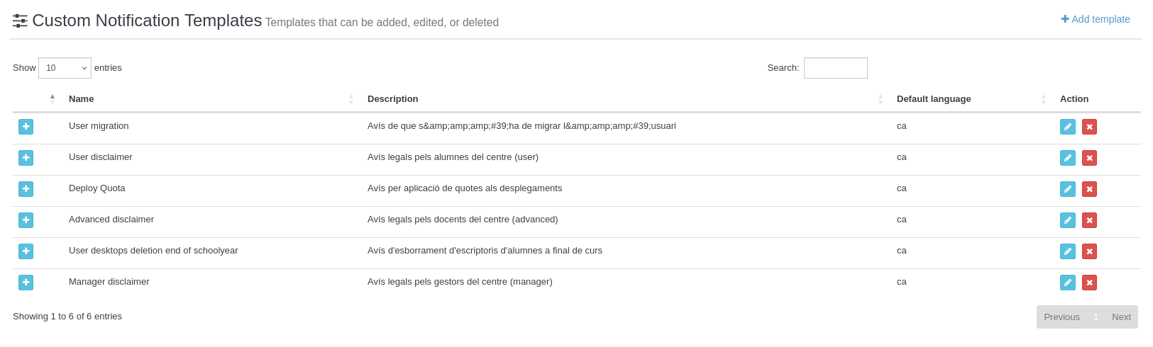Delete the User migration template
The image size is (1153, 347).
point(1089,127)
